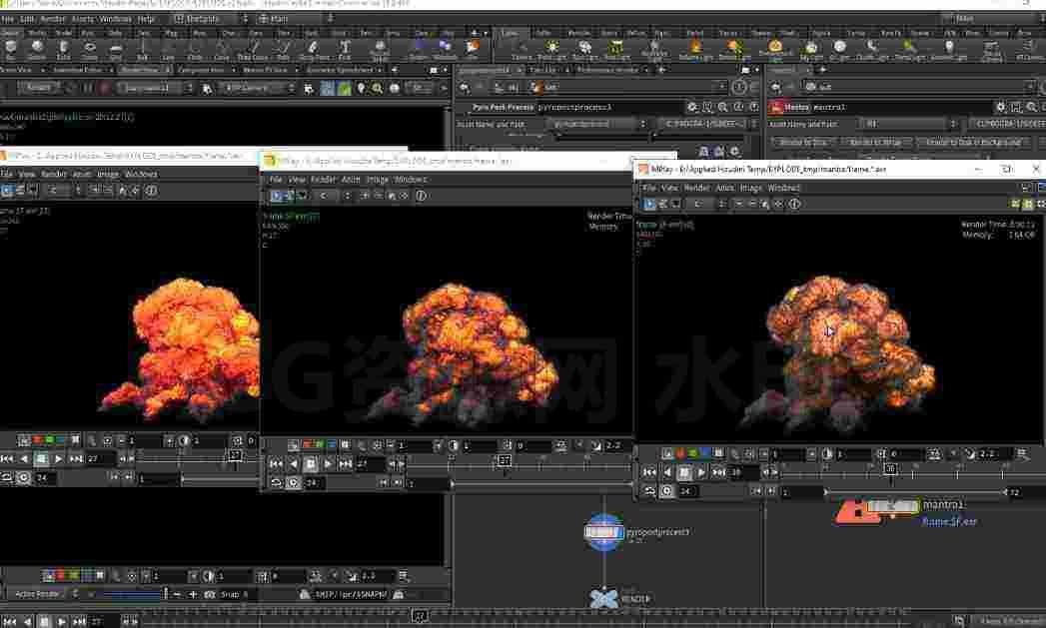Select the Sphere shelf tool
Image resolution: width=1046 pixels, height=628 pixels.
37,49
